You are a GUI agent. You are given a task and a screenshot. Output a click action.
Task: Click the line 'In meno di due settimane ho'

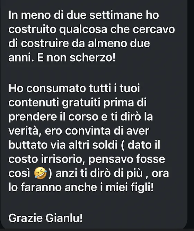83,15
